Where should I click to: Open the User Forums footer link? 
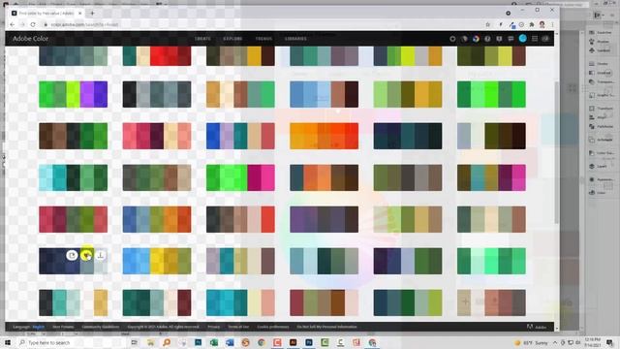[63, 327]
